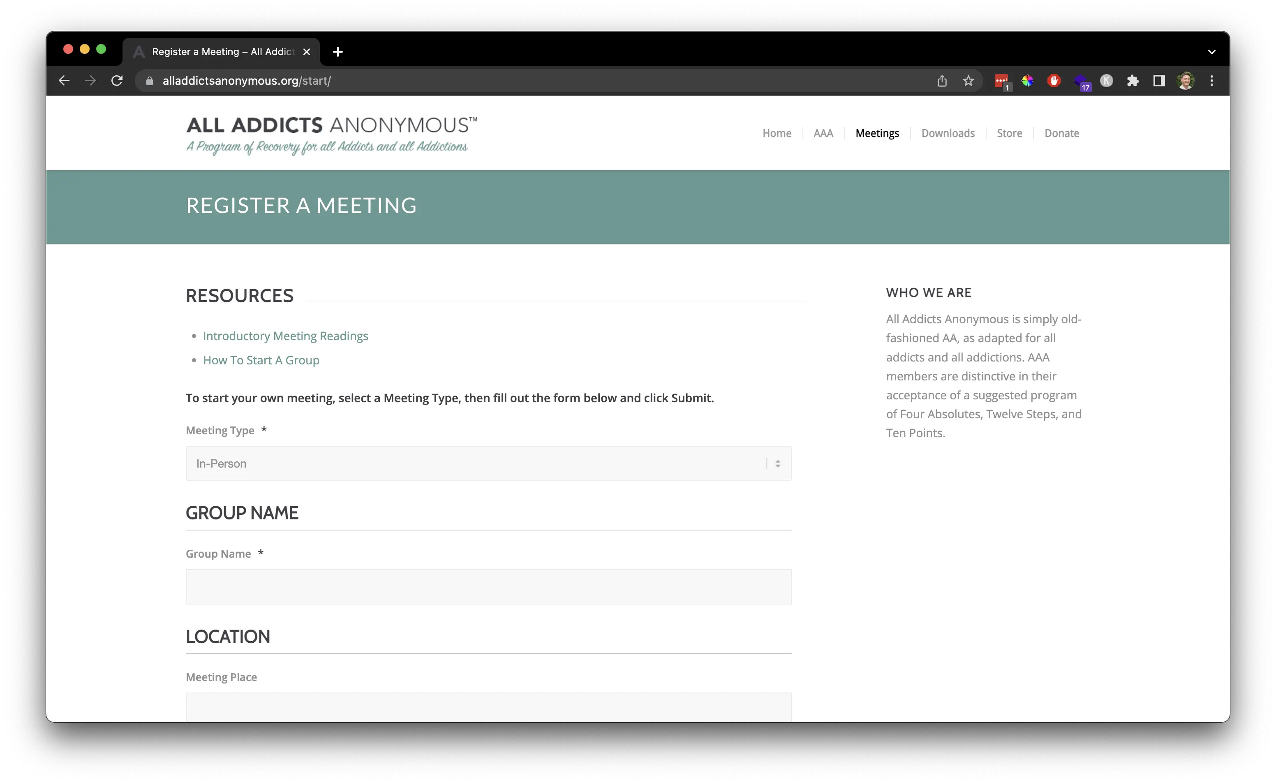Image resolution: width=1276 pixels, height=783 pixels.
Task: Open the Downloads navigation item
Action: point(948,133)
